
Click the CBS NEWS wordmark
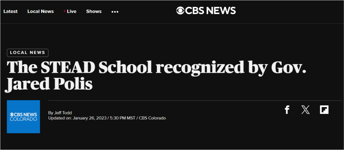(x=211, y=11)
